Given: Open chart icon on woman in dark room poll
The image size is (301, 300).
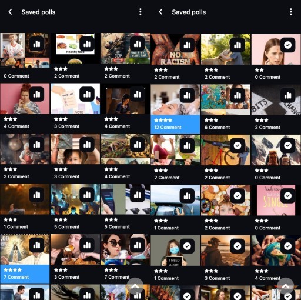Looking at the screenshot, I should [x=137, y=94].
